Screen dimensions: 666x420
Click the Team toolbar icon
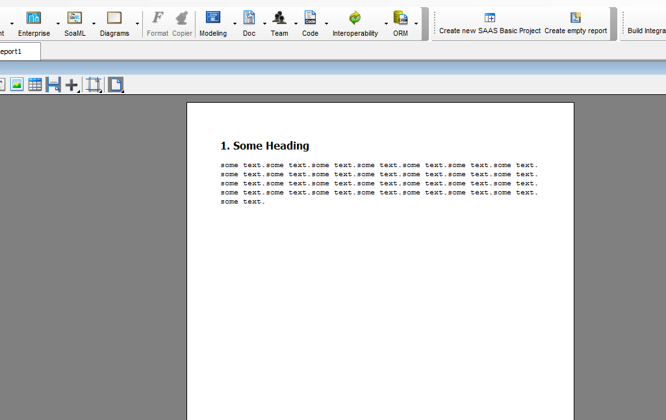point(279,18)
